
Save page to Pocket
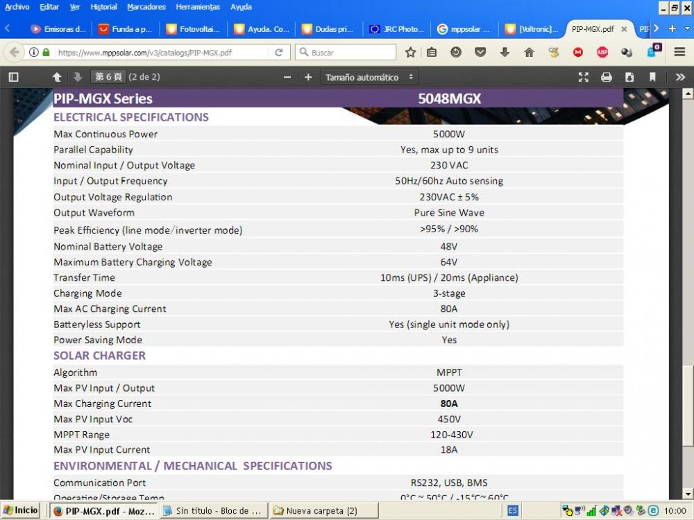480,52
